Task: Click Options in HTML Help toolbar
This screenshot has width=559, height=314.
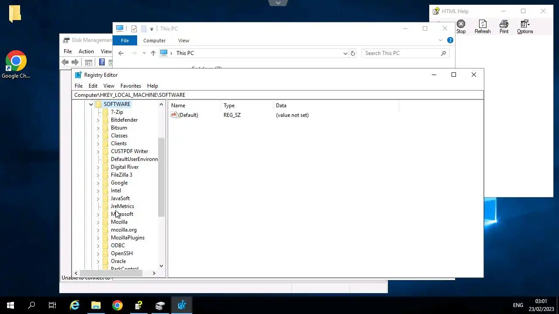Action: coord(525,27)
